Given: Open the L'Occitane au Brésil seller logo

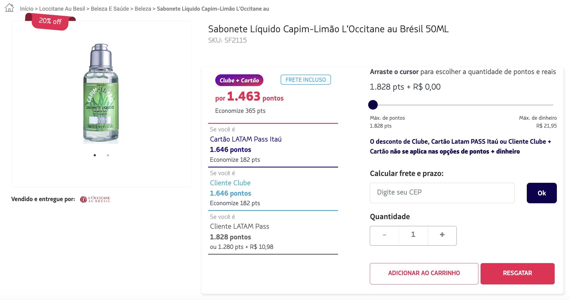Looking at the screenshot, I should pyautogui.click(x=95, y=199).
